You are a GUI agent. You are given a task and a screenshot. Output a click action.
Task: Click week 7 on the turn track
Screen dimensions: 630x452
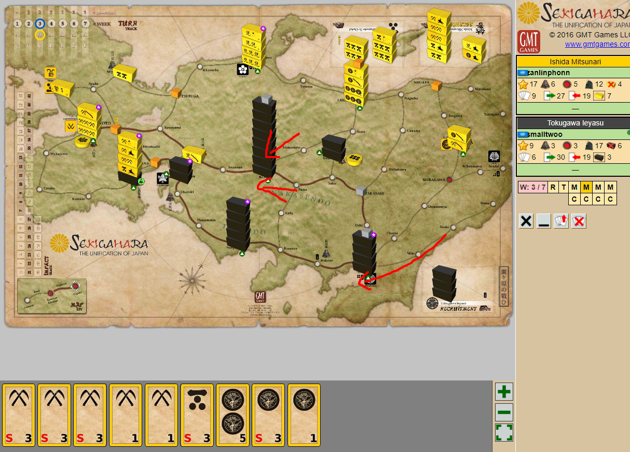86,23
